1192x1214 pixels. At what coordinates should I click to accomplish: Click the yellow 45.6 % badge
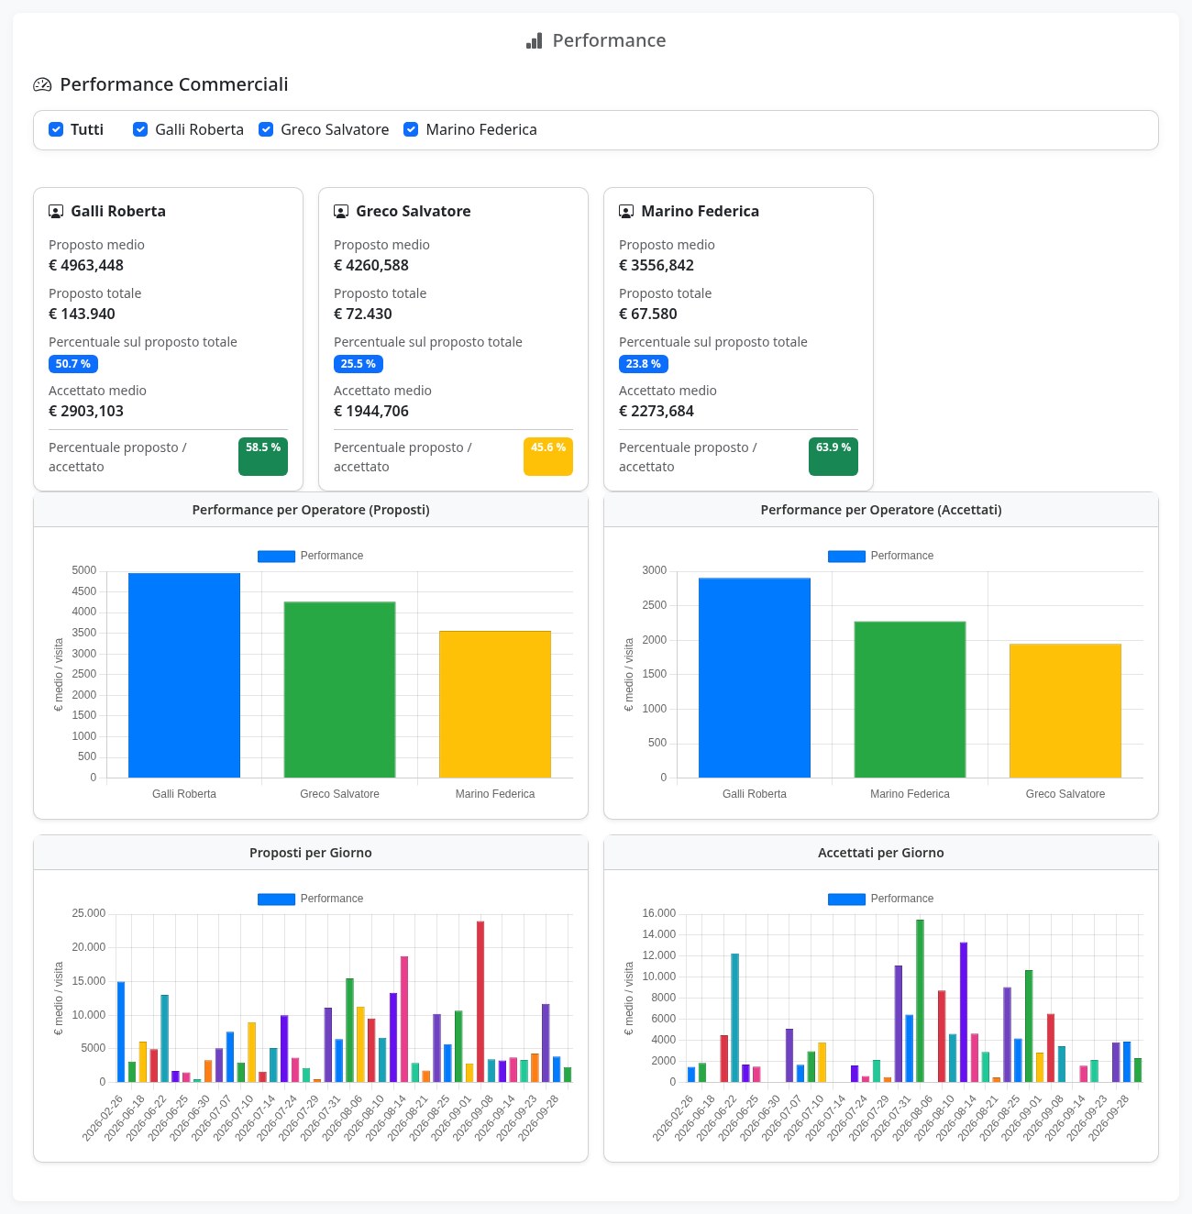point(548,457)
